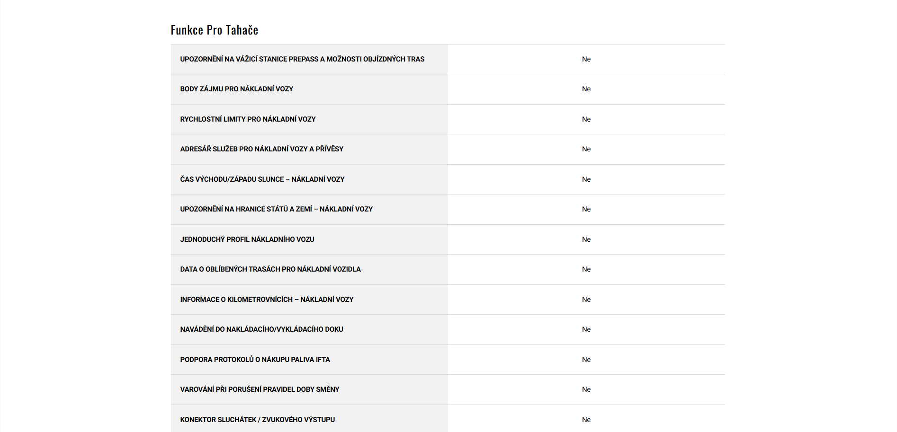Select the PrePass weigh station alerts row label

pos(302,59)
